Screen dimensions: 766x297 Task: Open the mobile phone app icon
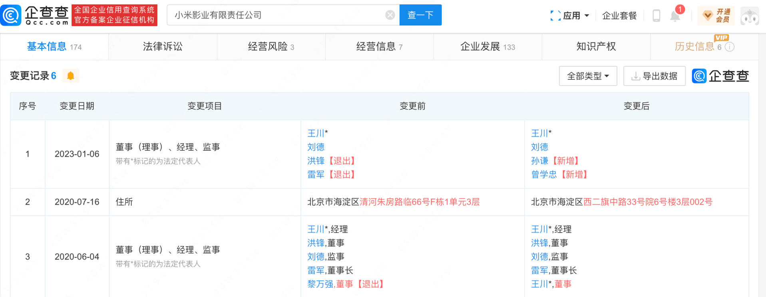click(656, 16)
